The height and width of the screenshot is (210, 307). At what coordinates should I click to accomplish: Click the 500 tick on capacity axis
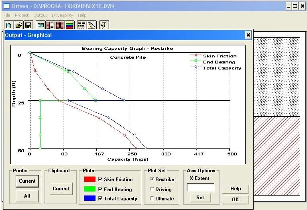pos(232,154)
